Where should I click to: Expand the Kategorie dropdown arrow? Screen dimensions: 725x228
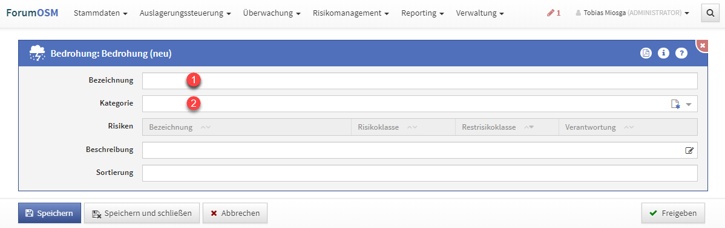coord(689,104)
